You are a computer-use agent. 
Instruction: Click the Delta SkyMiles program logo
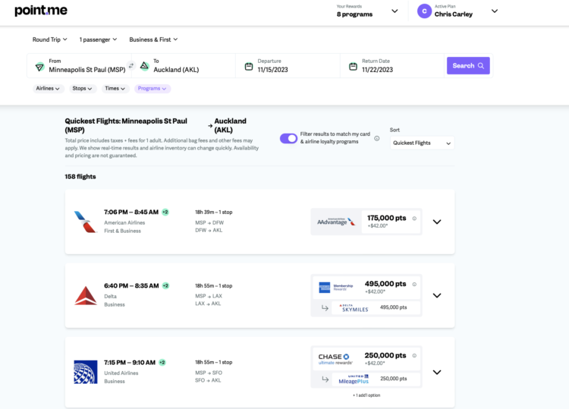click(354, 308)
